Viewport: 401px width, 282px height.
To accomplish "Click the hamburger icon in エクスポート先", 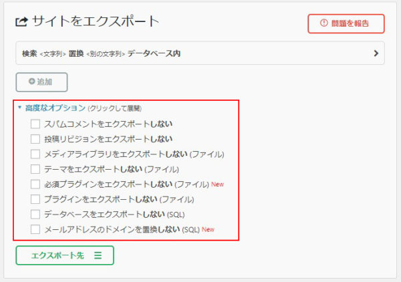I will coord(98,255).
